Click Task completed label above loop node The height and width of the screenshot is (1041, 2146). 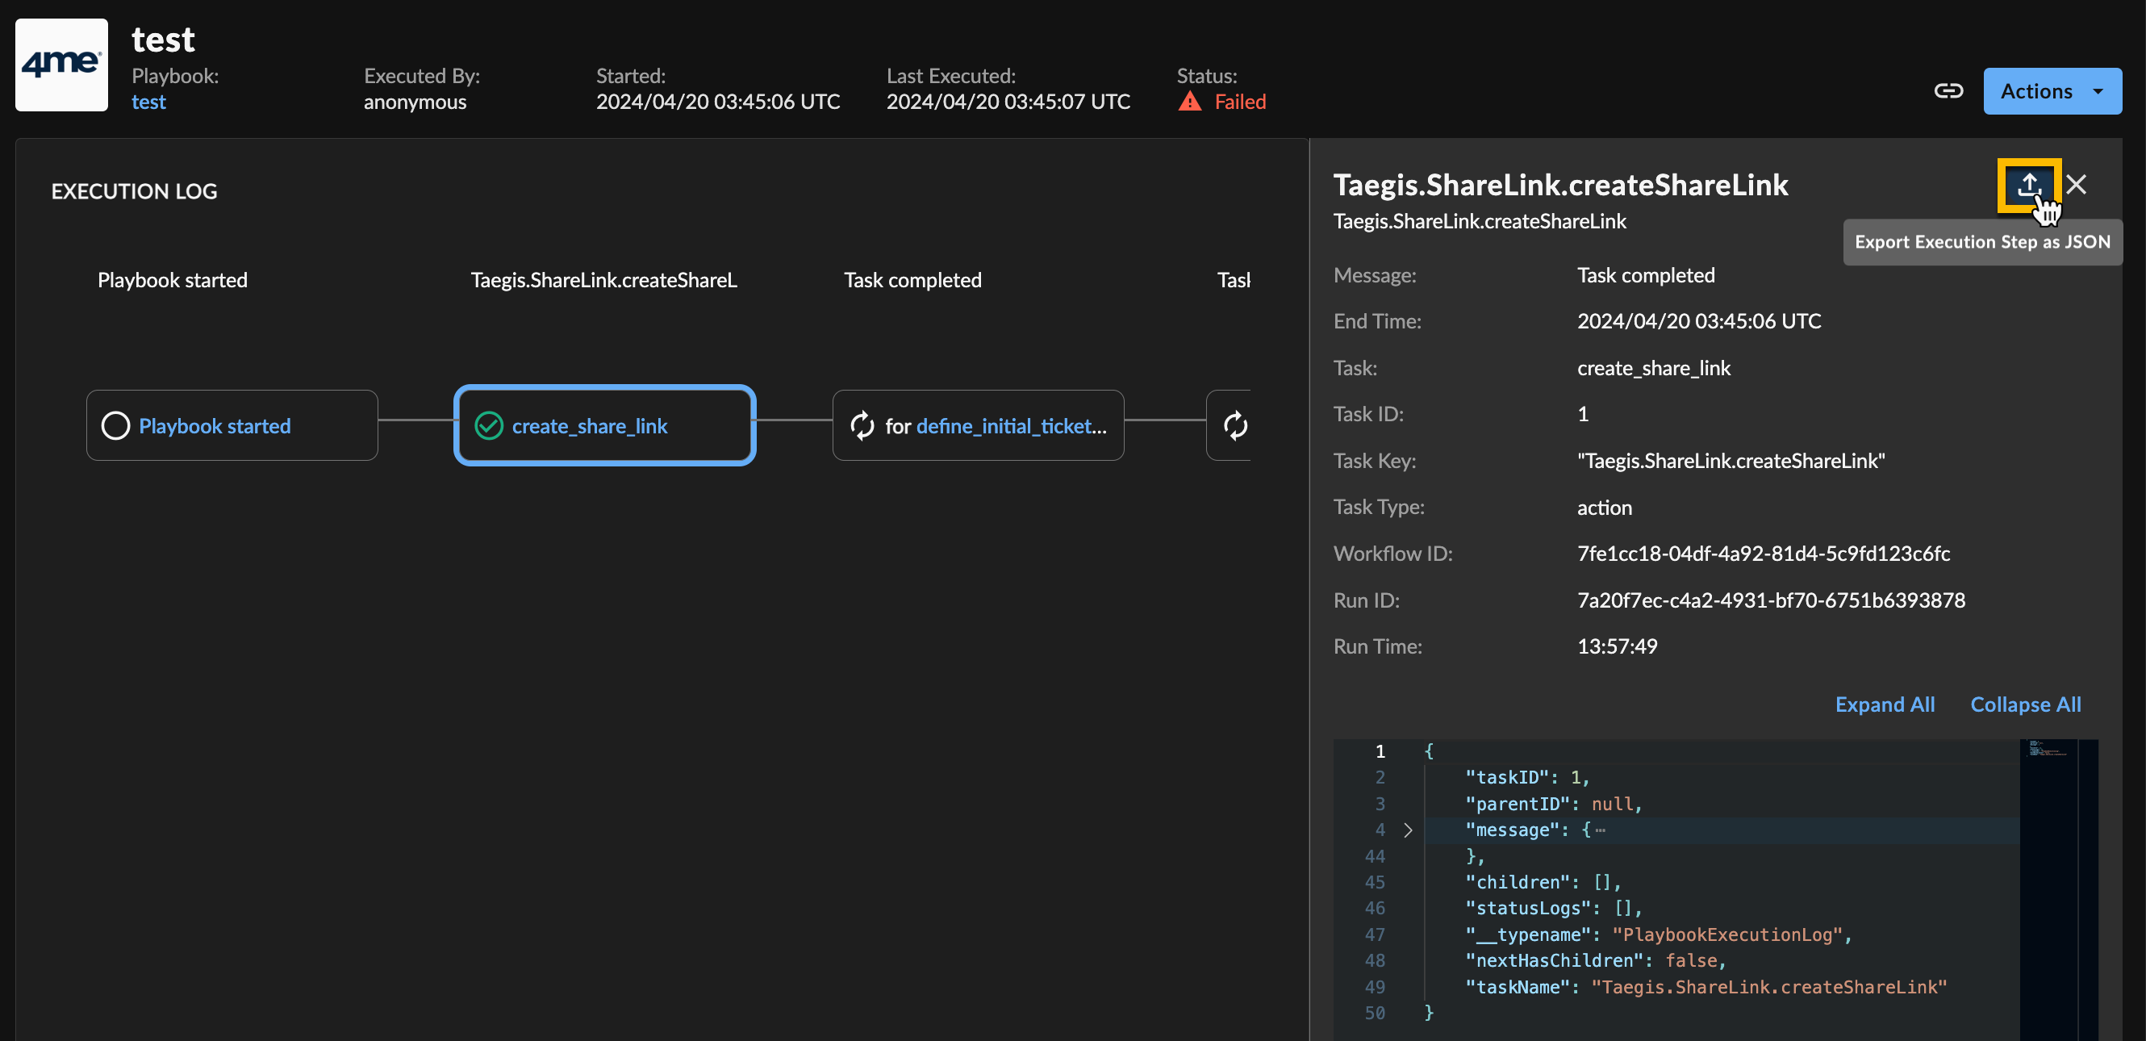pyautogui.click(x=912, y=280)
